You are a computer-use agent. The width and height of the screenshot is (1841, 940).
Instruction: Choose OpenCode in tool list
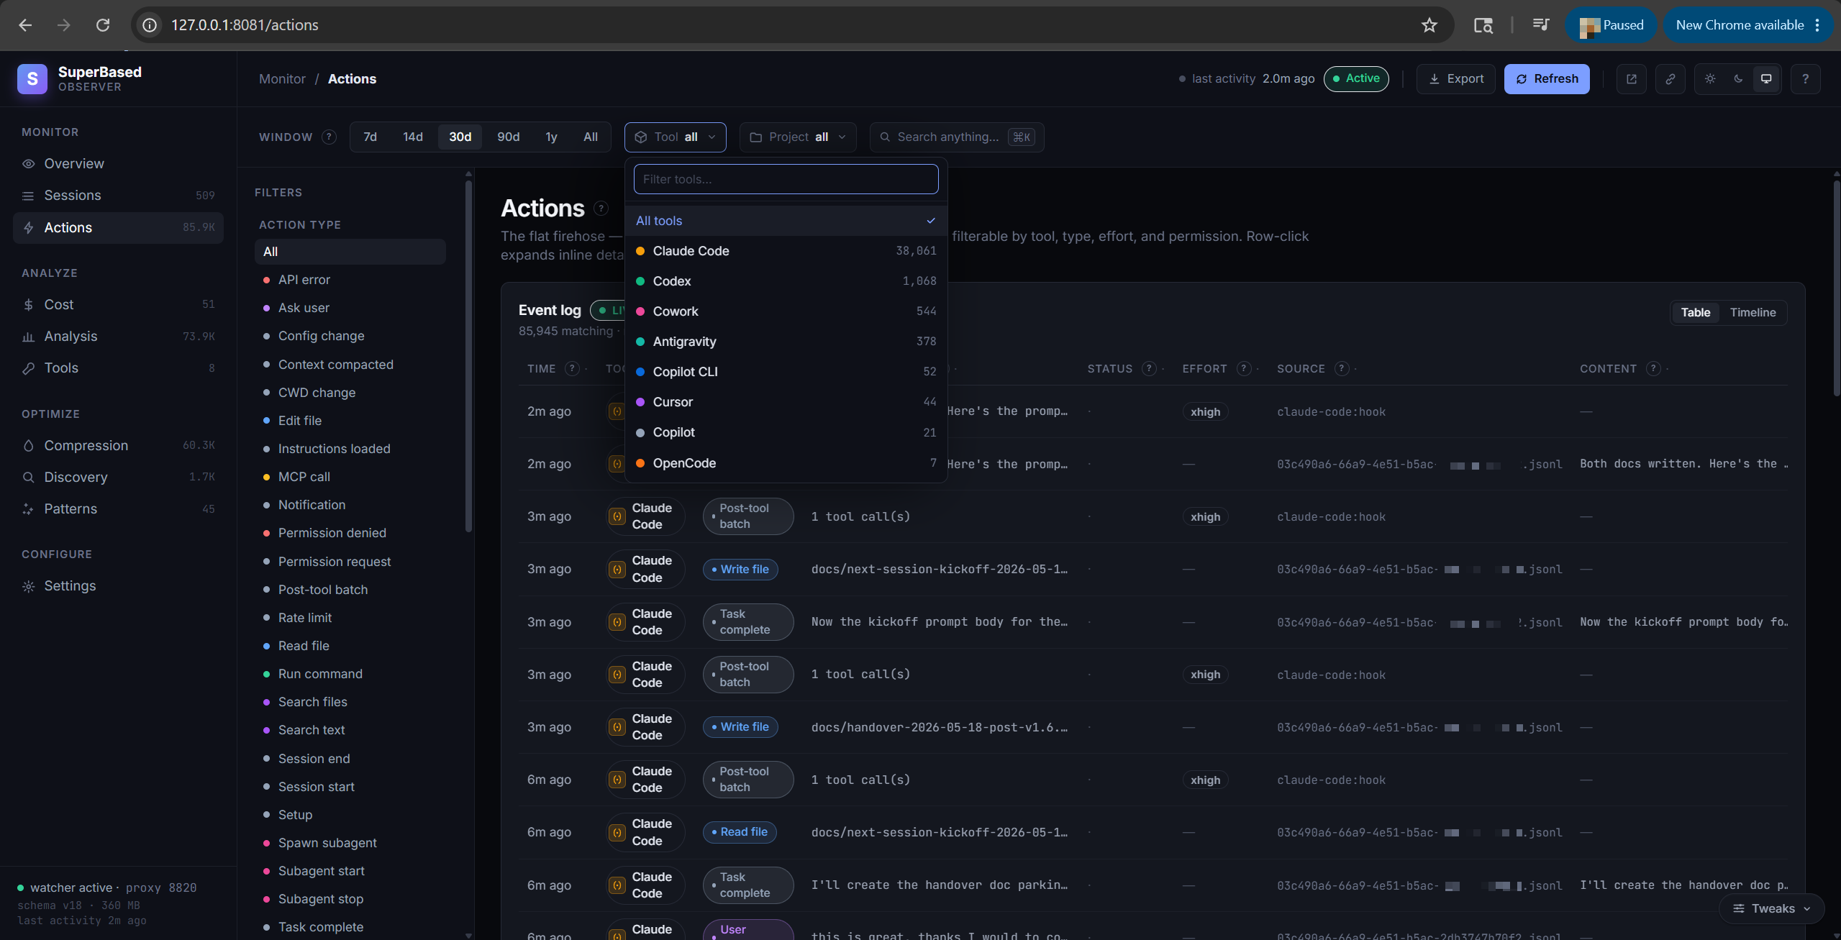pyautogui.click(x=786, y=463)
